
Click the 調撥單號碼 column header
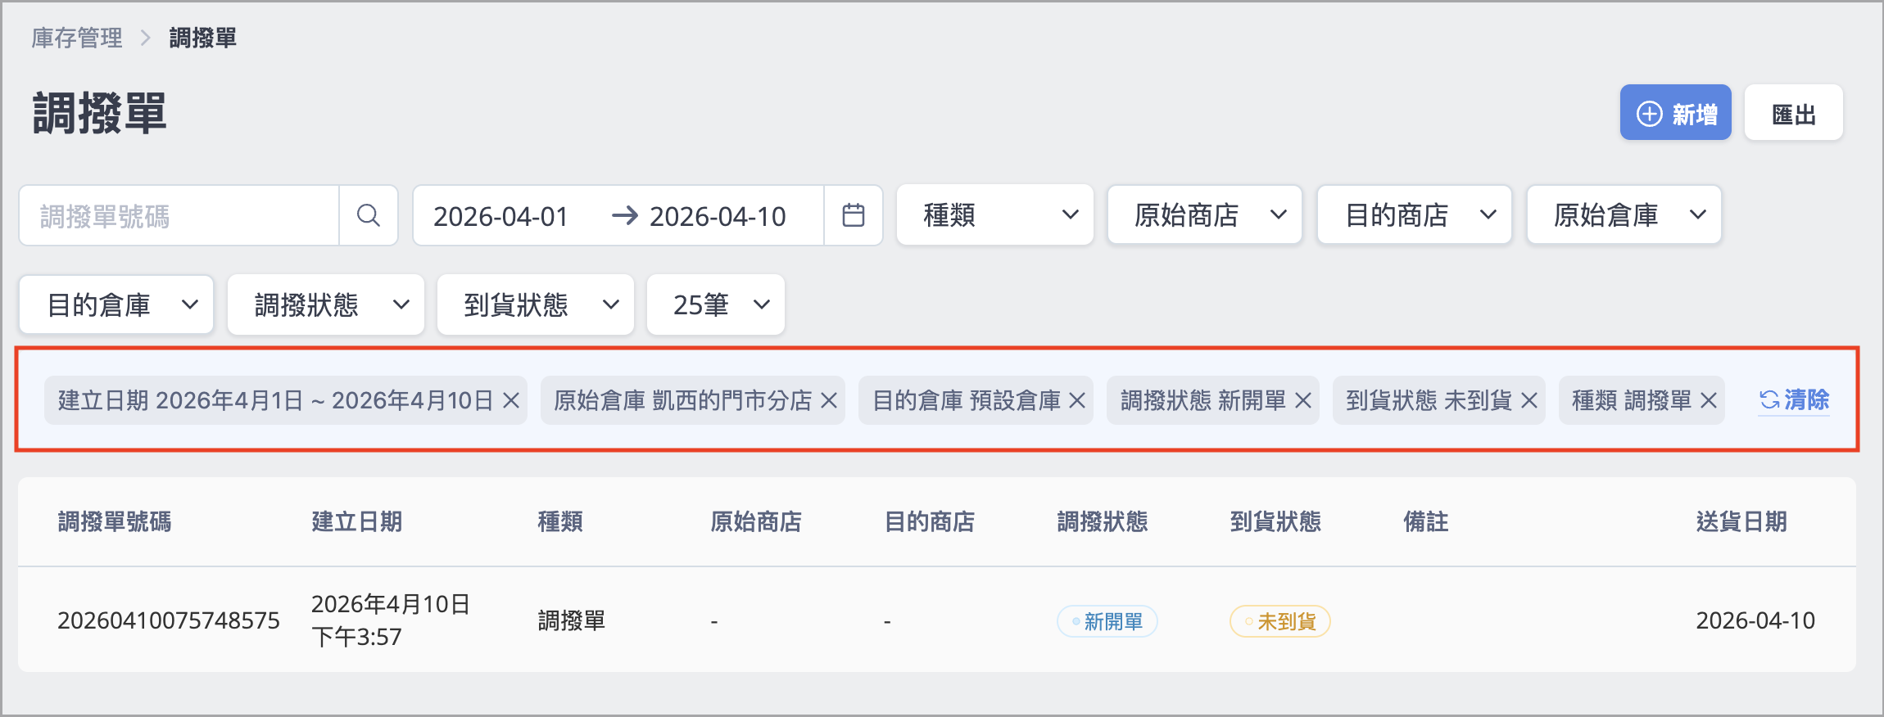pos(115,521)
